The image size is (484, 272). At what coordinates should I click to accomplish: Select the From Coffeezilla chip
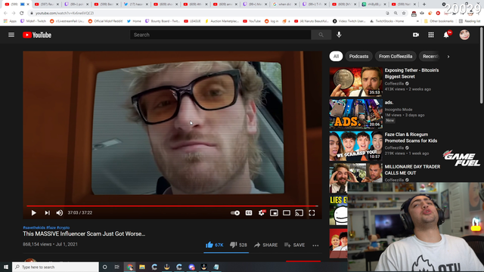pos(396,57)
